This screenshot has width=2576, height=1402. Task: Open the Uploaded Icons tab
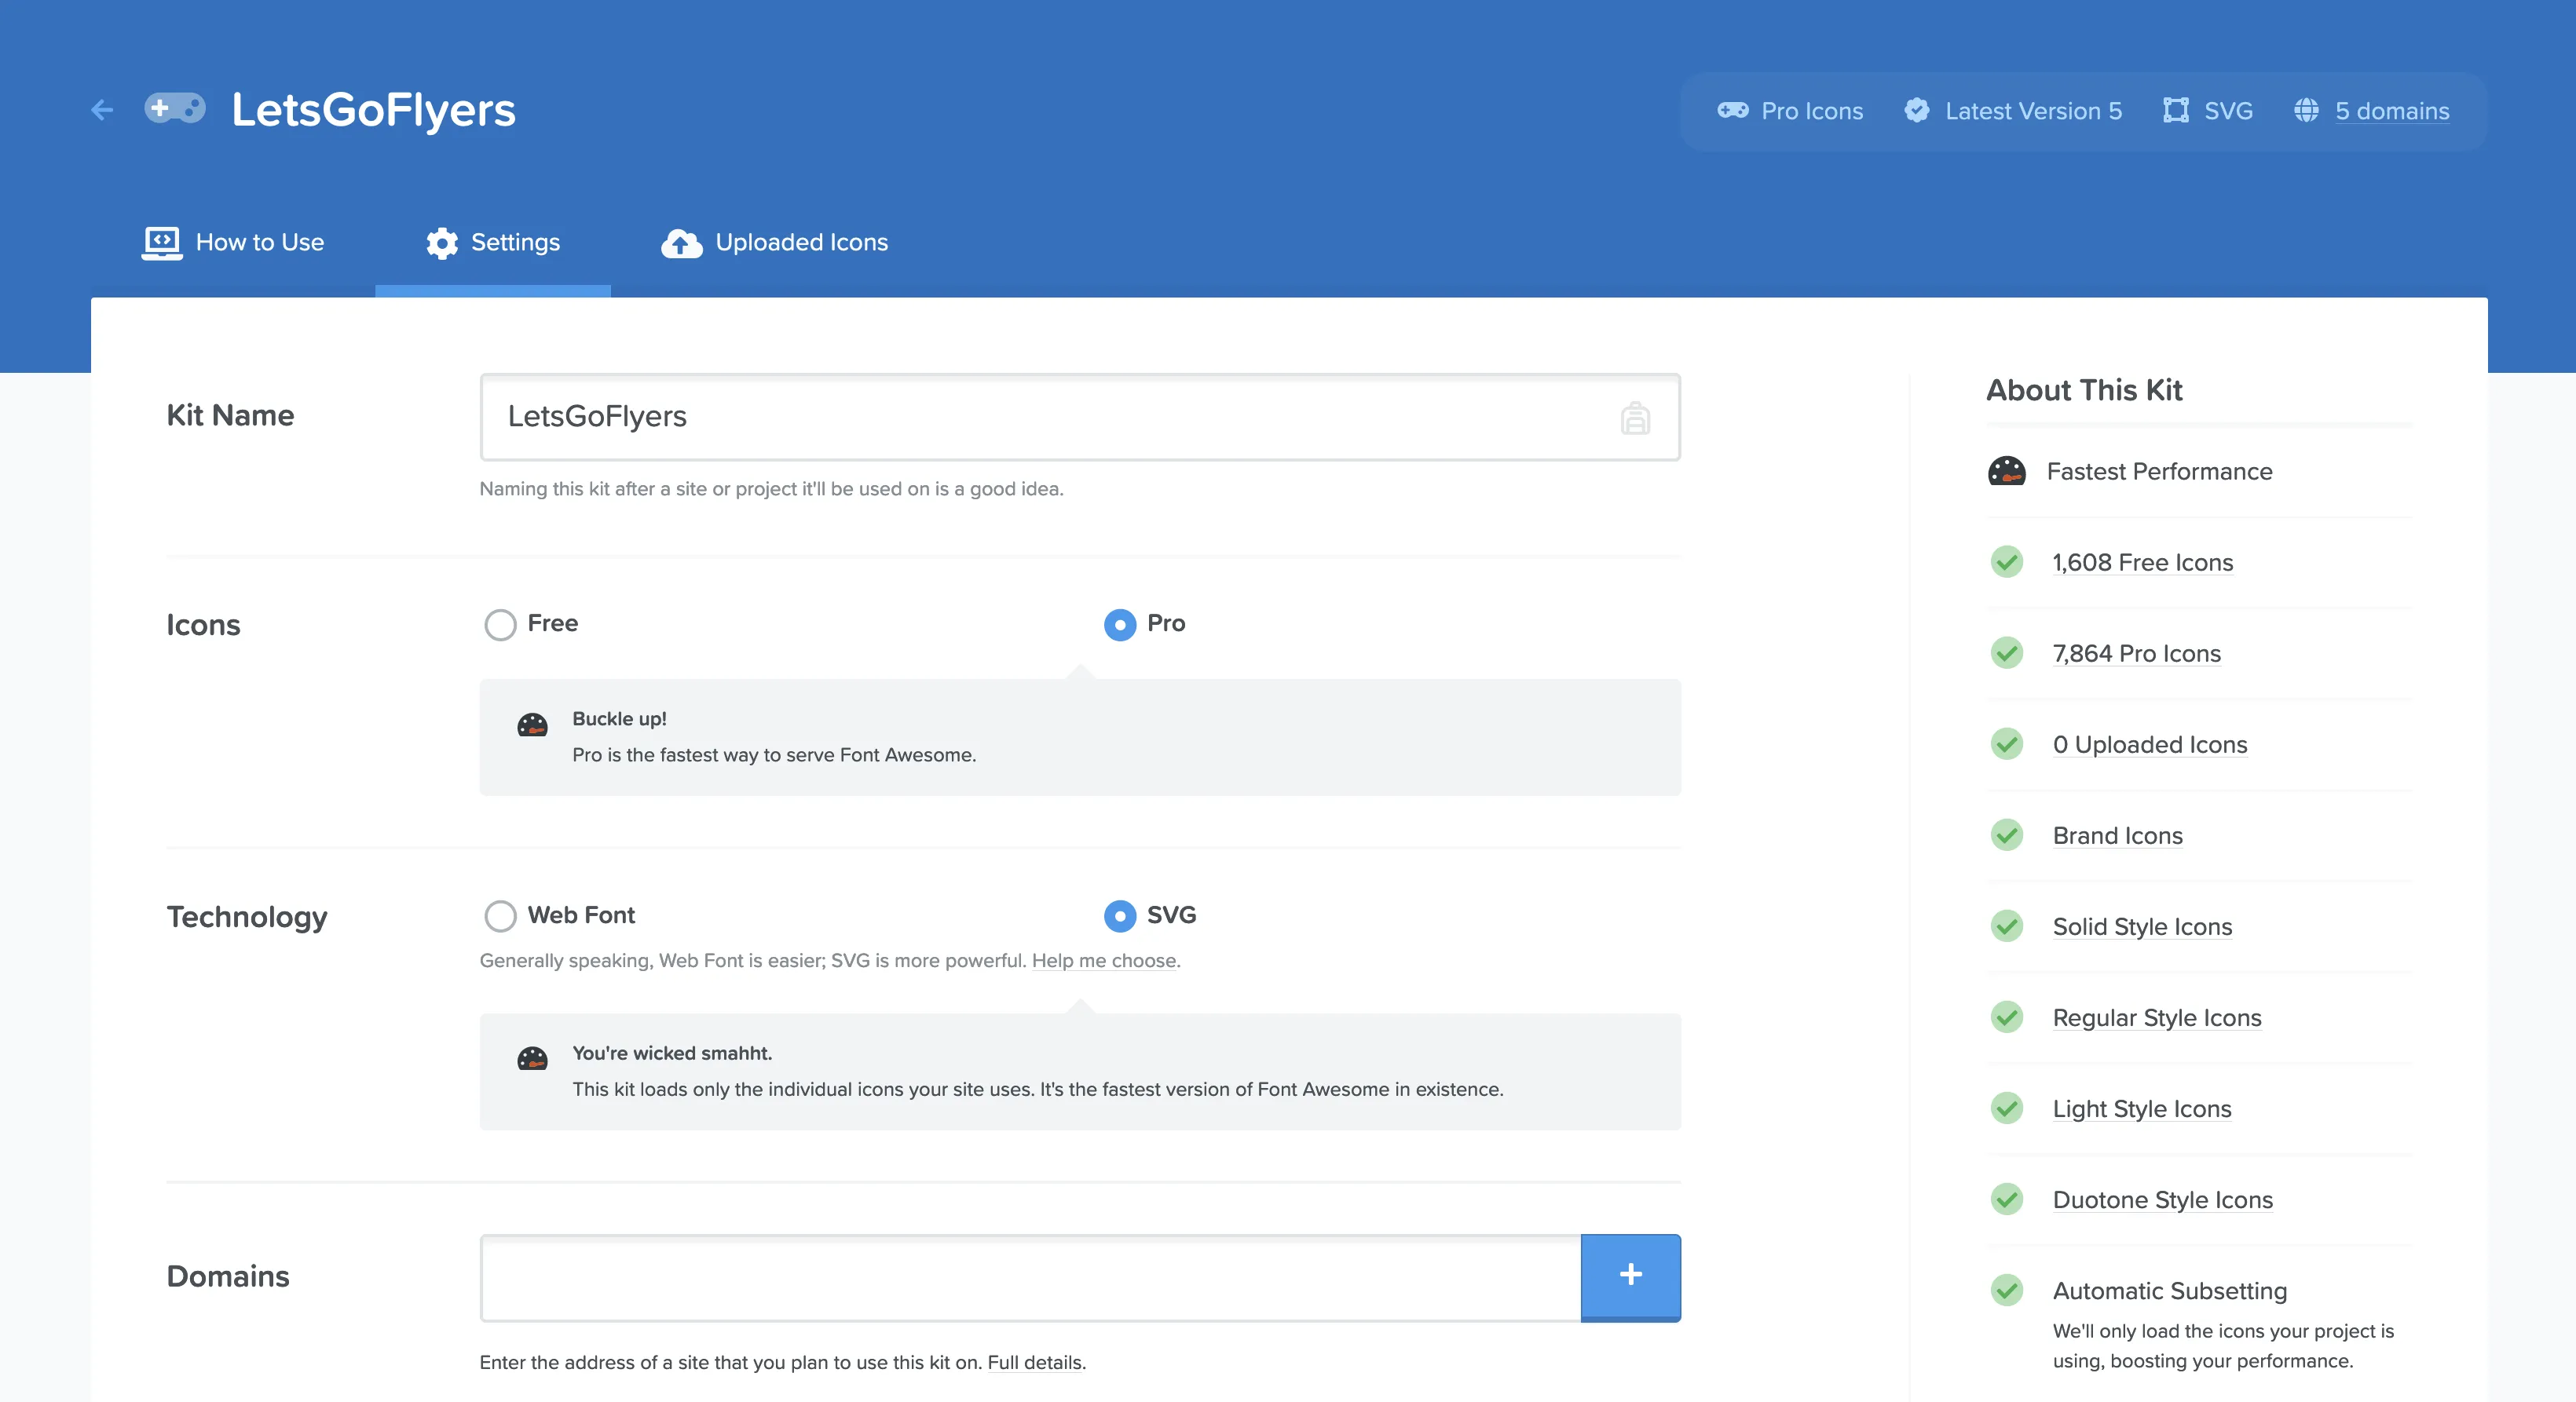801,242
